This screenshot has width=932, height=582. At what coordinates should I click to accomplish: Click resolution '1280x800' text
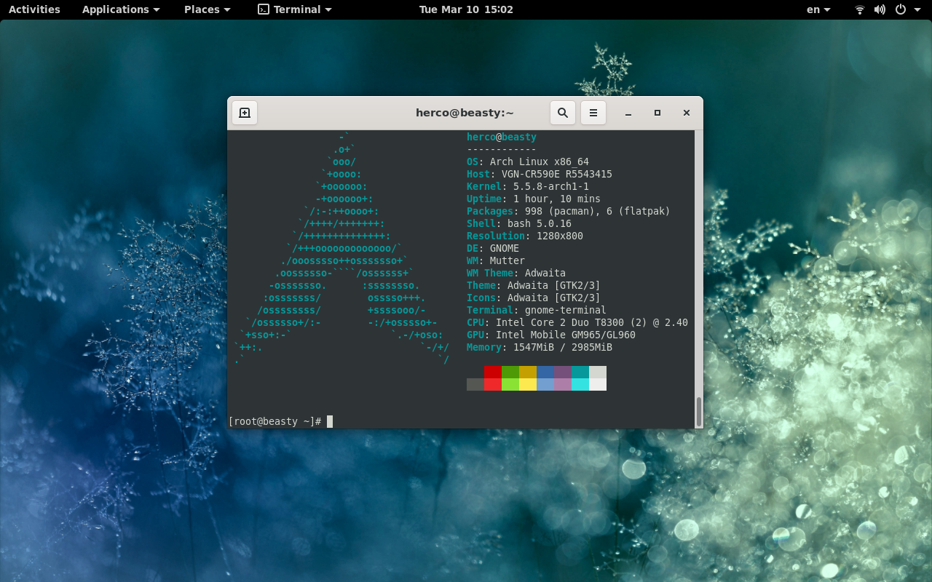[x=560, y=236]
